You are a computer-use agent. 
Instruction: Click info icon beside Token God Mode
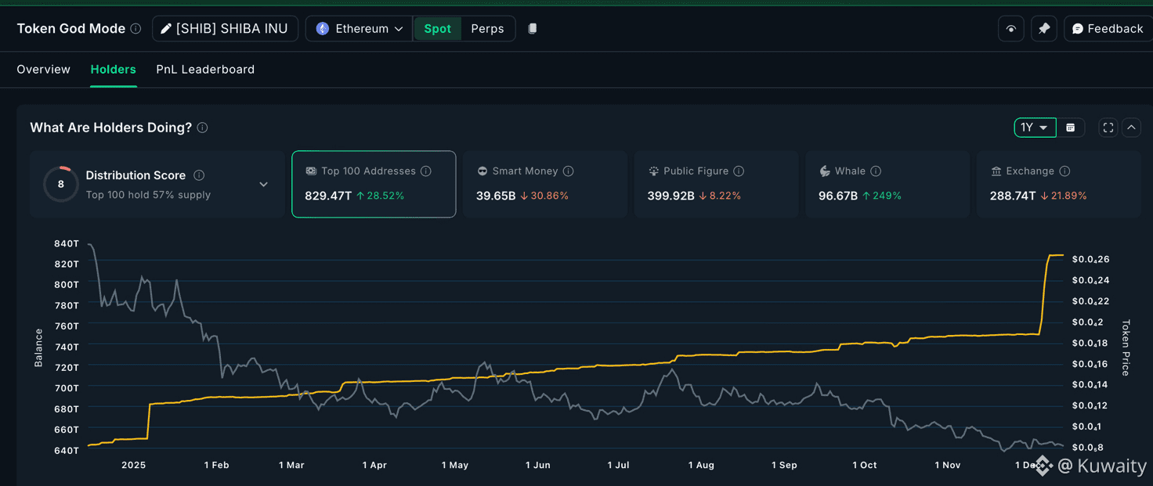[136, 29]
